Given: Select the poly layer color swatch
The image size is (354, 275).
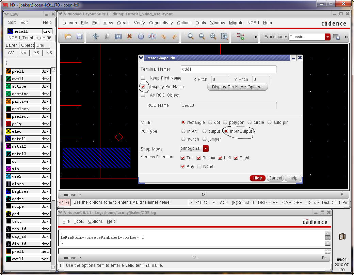Looking at the screenshot, I should coord(9,124).
